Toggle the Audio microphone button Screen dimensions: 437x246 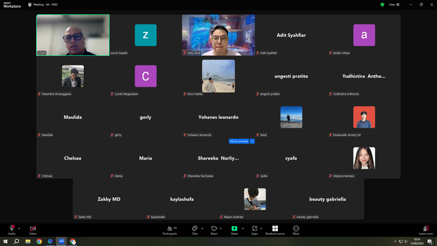(12, 230)
